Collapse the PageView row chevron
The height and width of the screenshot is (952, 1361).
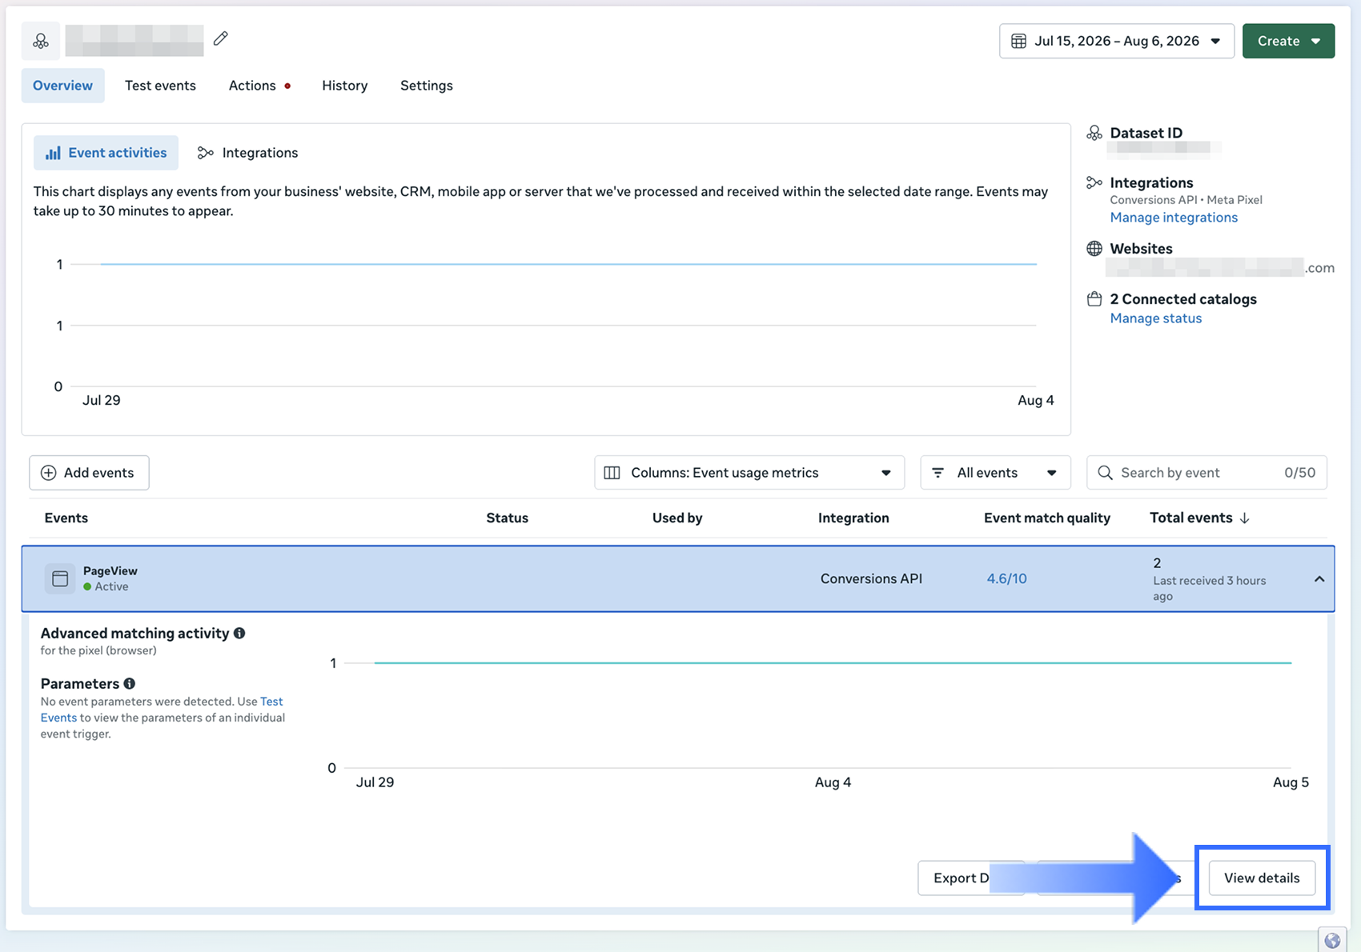point(1319,578)
